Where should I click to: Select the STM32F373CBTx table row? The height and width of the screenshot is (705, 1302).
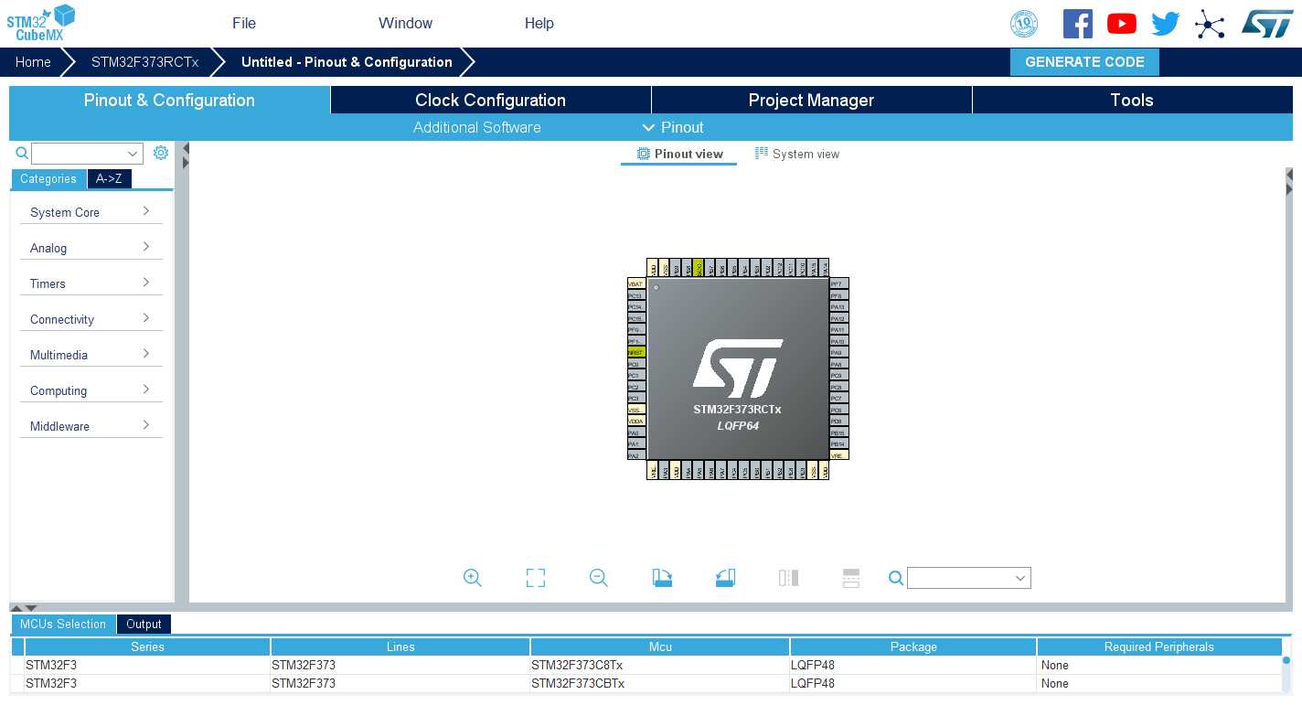[646, 683]
